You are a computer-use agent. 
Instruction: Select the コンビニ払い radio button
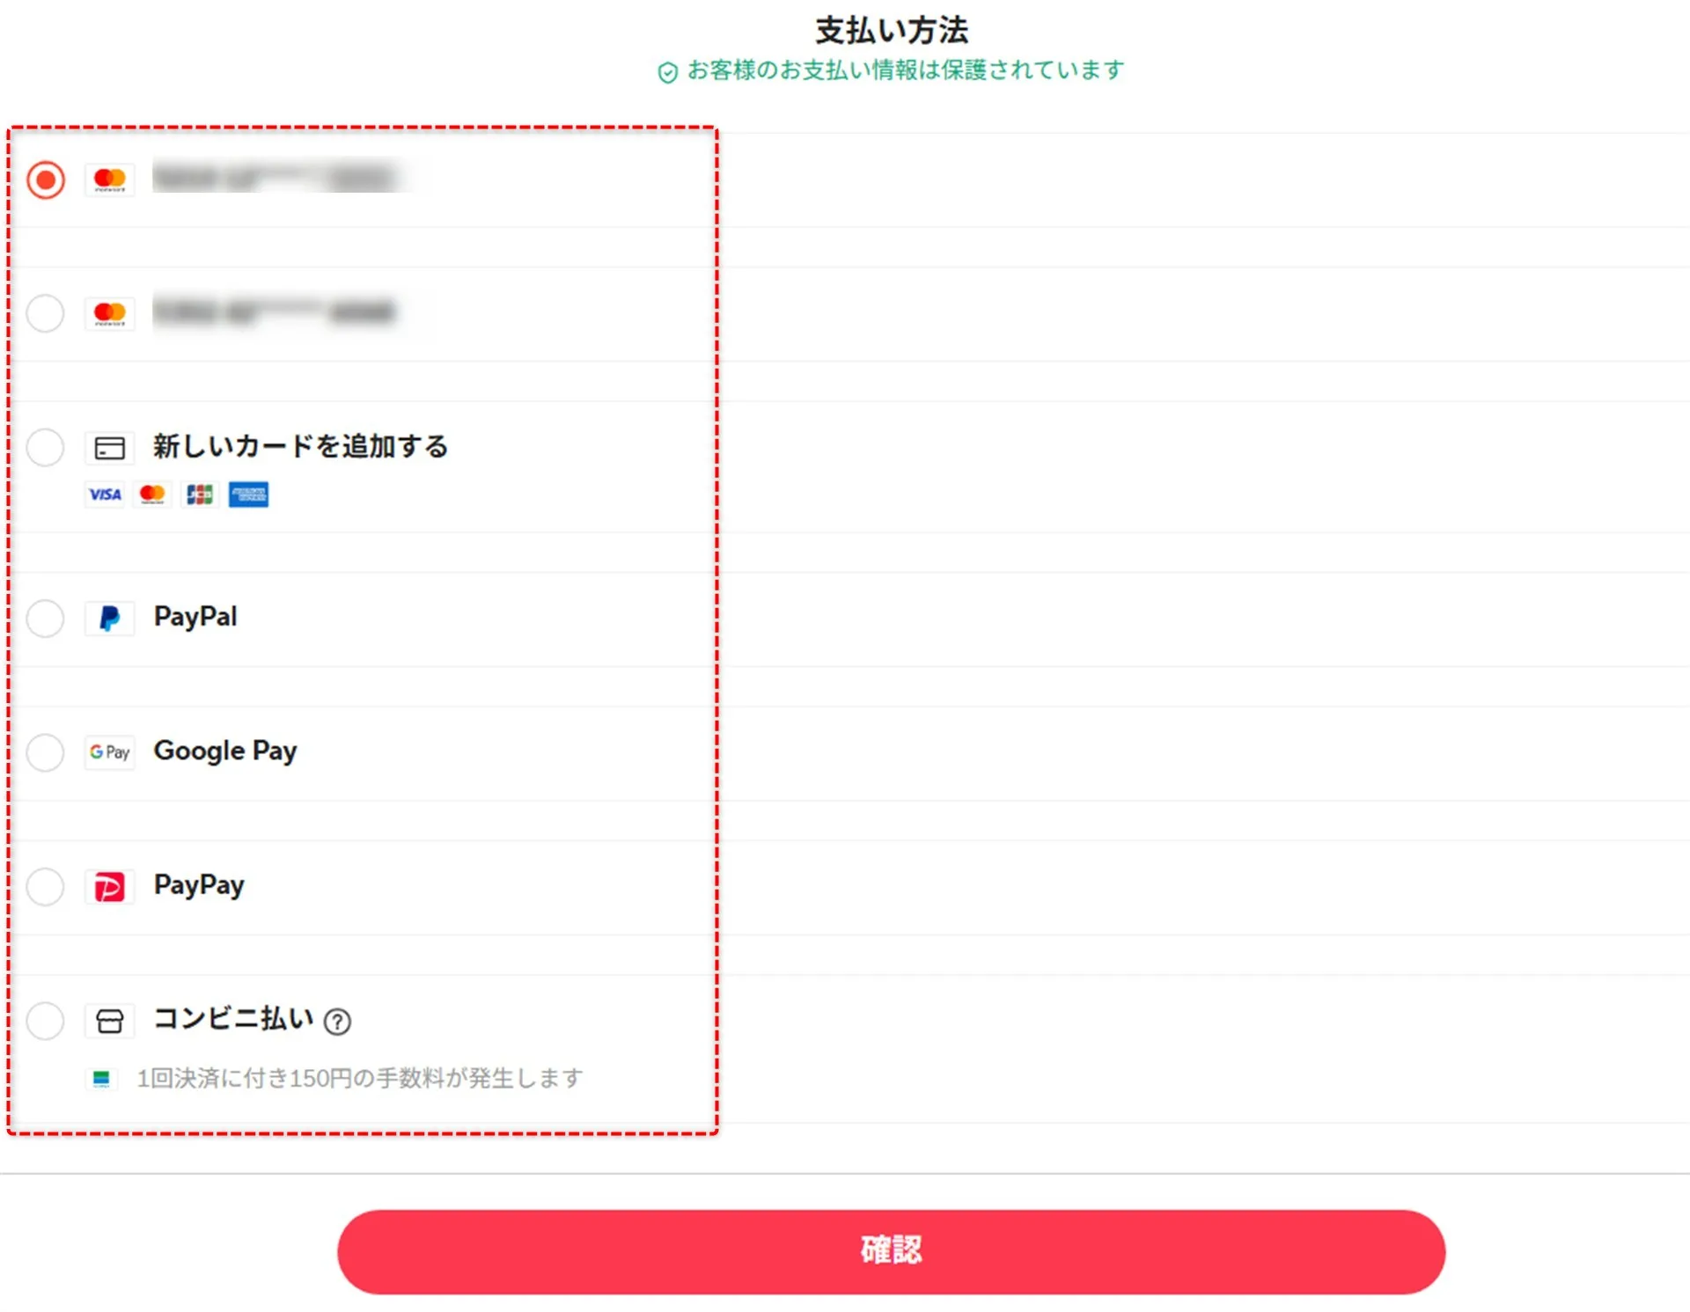pyautogui.click(x=46, y=1022)
